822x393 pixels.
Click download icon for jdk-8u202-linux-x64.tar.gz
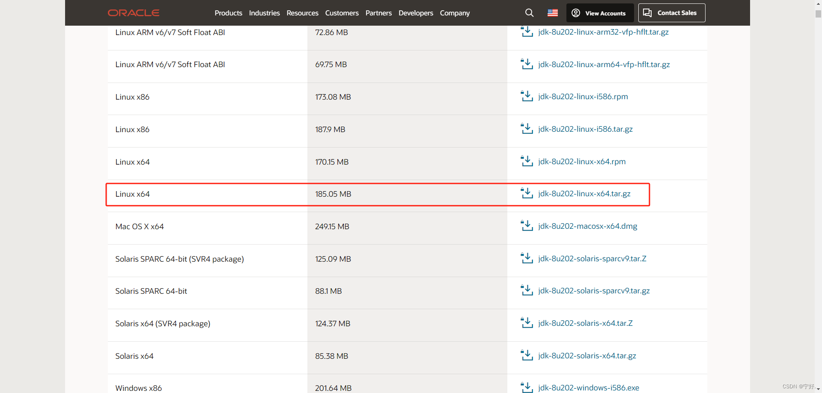click(527, 193)
